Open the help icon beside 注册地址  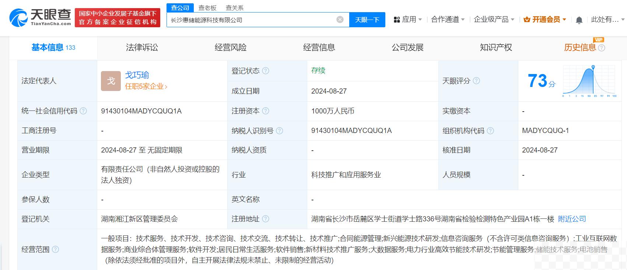265,219
